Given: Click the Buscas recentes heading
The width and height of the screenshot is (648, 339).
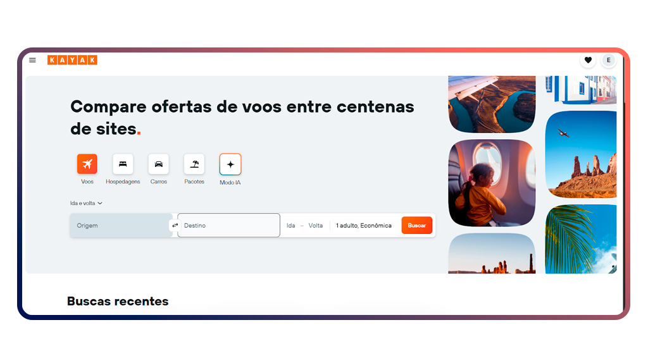Looking at the screenshot, I should tap(118, 302).
